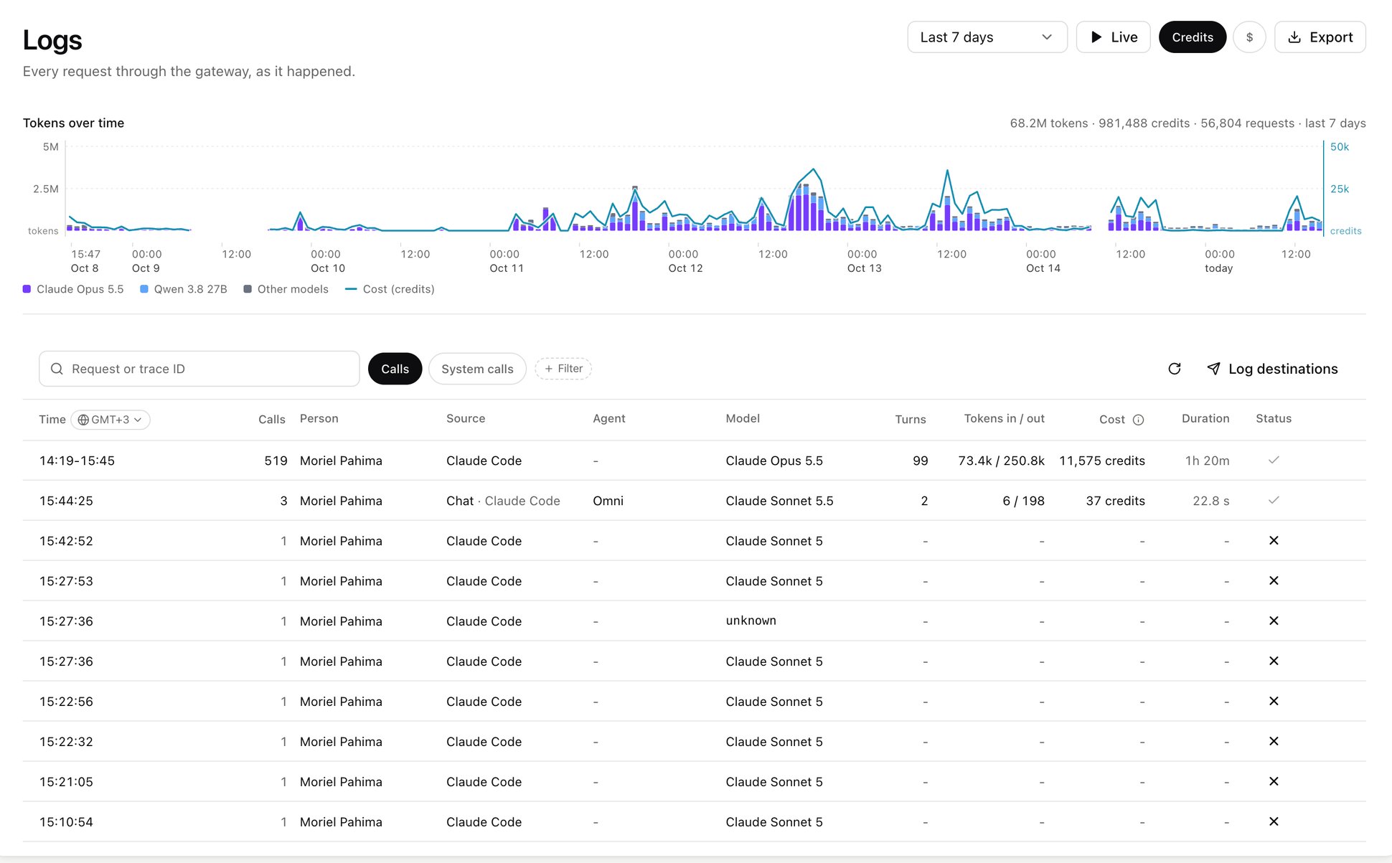Image resolution: width=1392 pixels, height=863 pixels.
Task: Click the failed status X for 15:22:56
Action: [1274, 701]
